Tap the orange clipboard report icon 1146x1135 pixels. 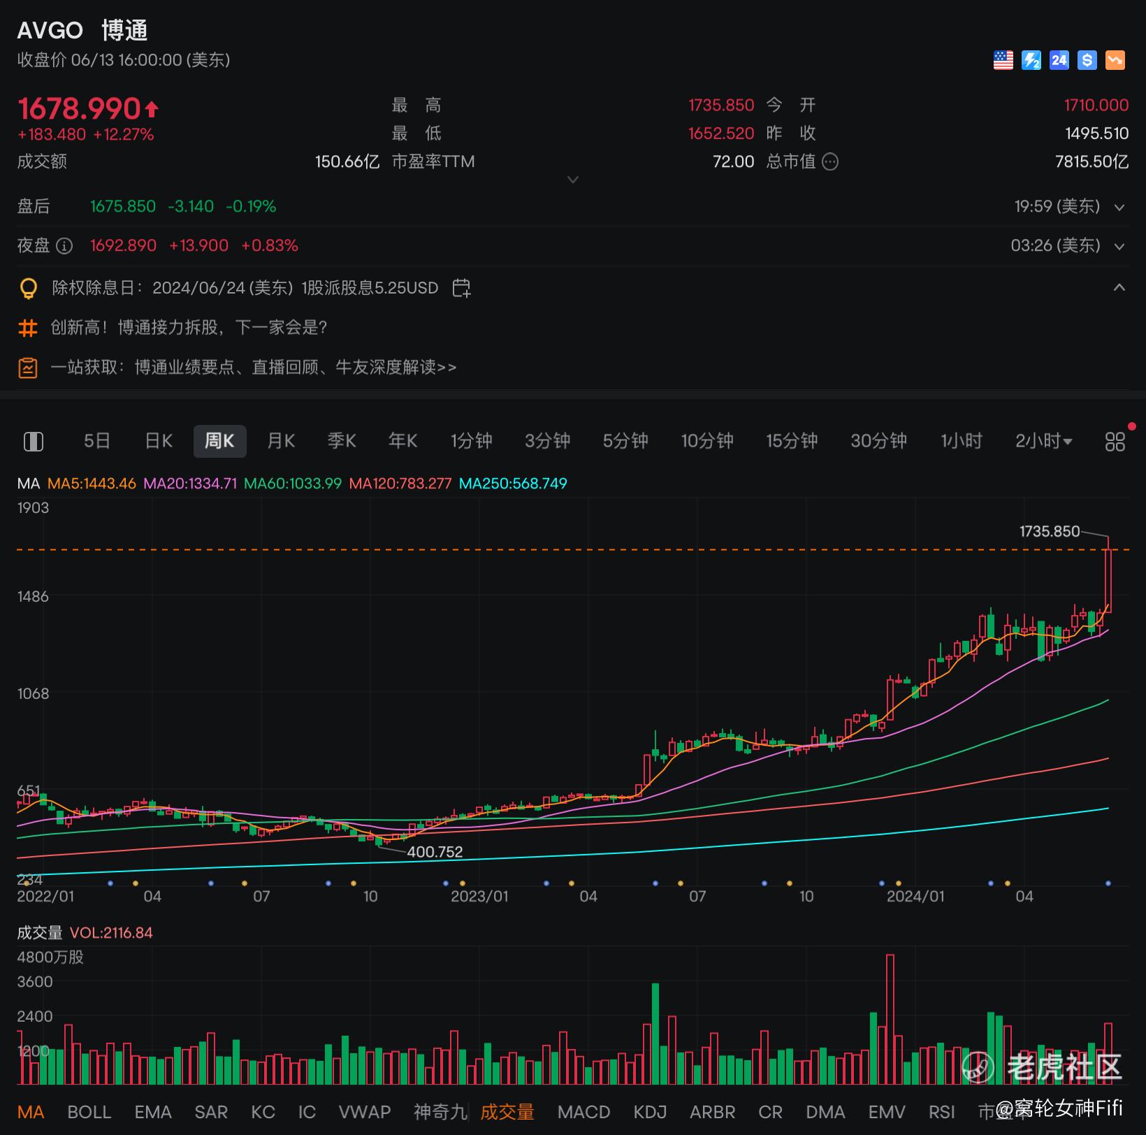coord(28,368)
